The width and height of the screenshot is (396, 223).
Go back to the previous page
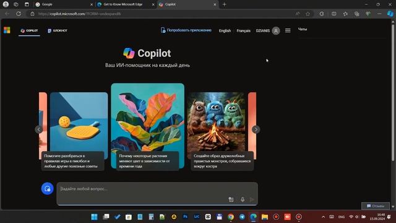point(7,14)
